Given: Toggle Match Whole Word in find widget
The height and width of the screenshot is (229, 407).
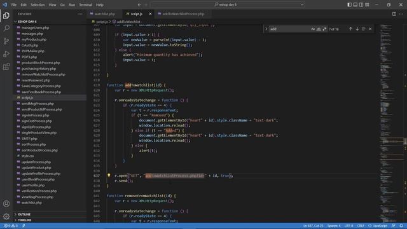Looking at the screenshot, I should (x=319, y=29).
